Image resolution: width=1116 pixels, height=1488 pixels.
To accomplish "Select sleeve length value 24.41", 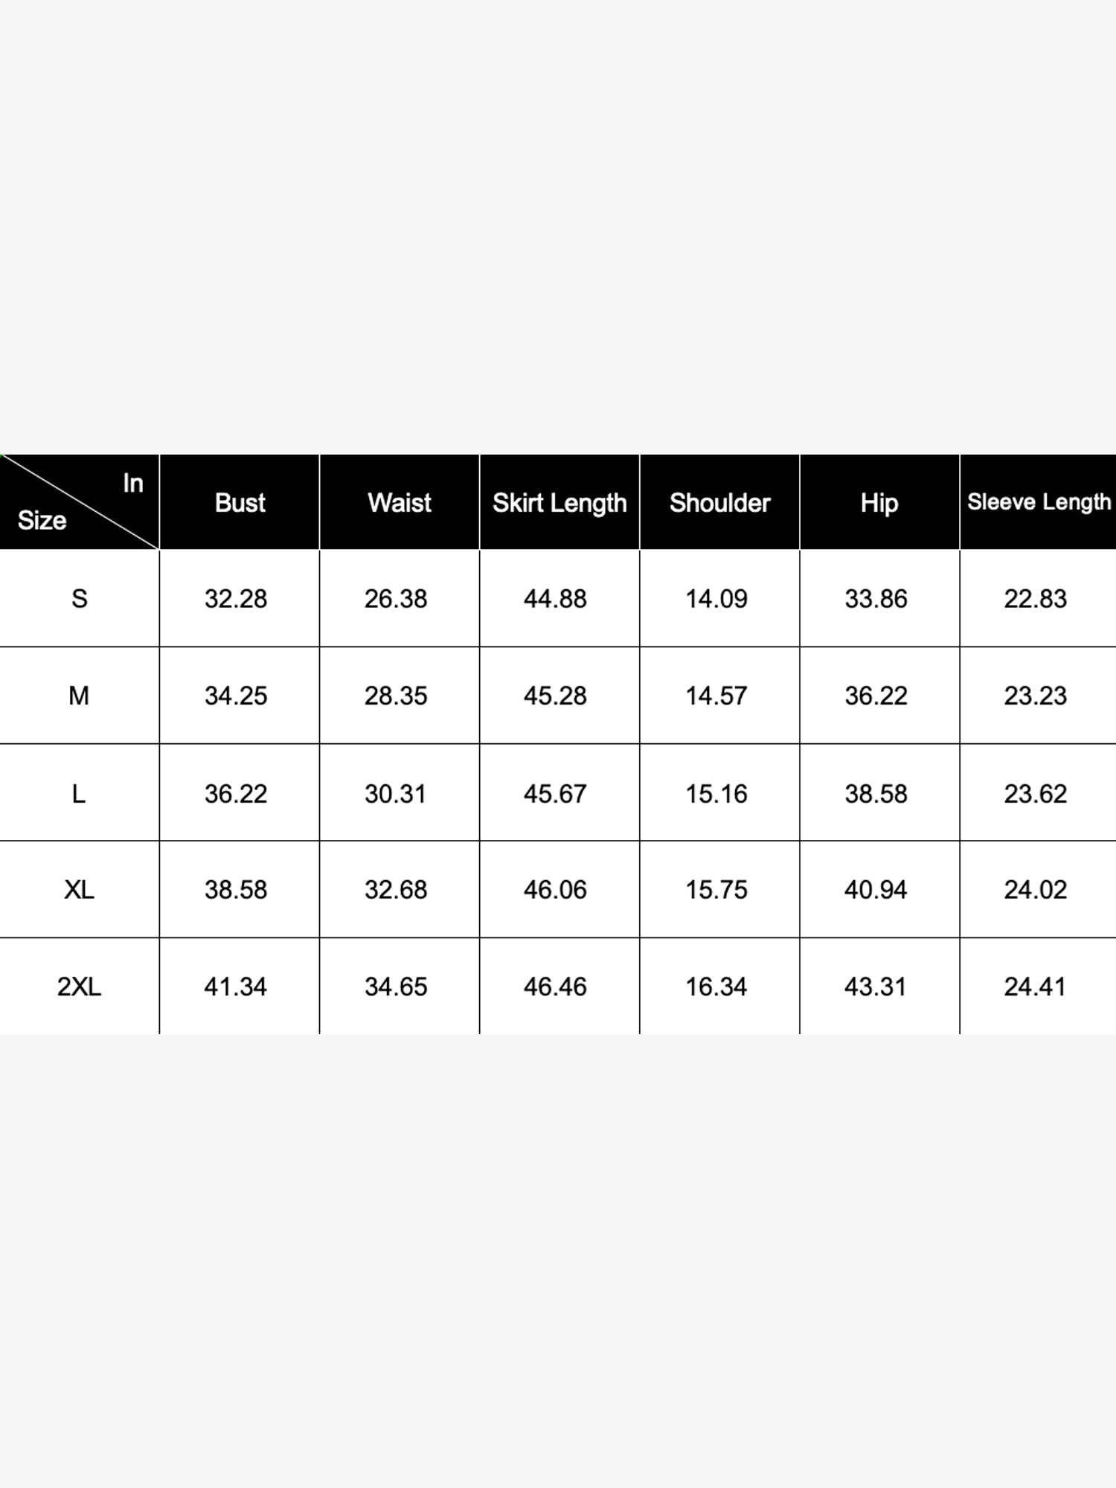I will (1036, 987).
